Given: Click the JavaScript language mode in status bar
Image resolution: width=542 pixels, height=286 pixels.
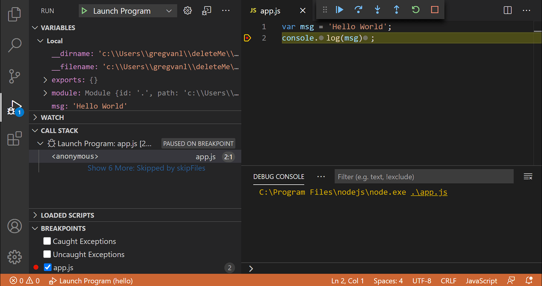Looking at the screenshot, I should 481,281.
